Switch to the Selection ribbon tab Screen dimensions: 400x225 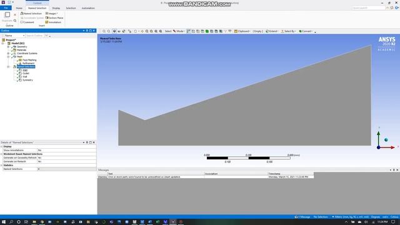coord(71,8)
